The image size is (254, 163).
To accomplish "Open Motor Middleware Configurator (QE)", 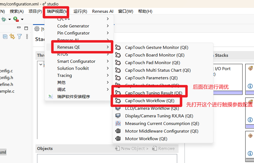I will [163, 131].
